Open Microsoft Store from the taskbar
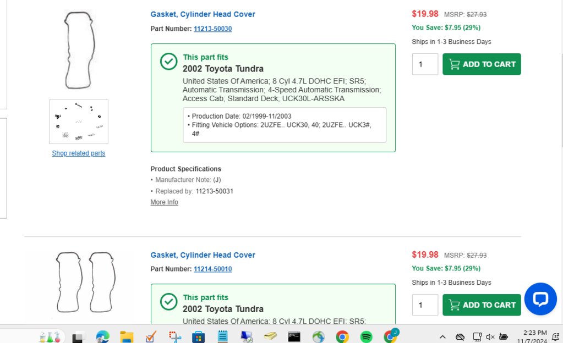This screenshot has width=563, height=343. point(198,336)
